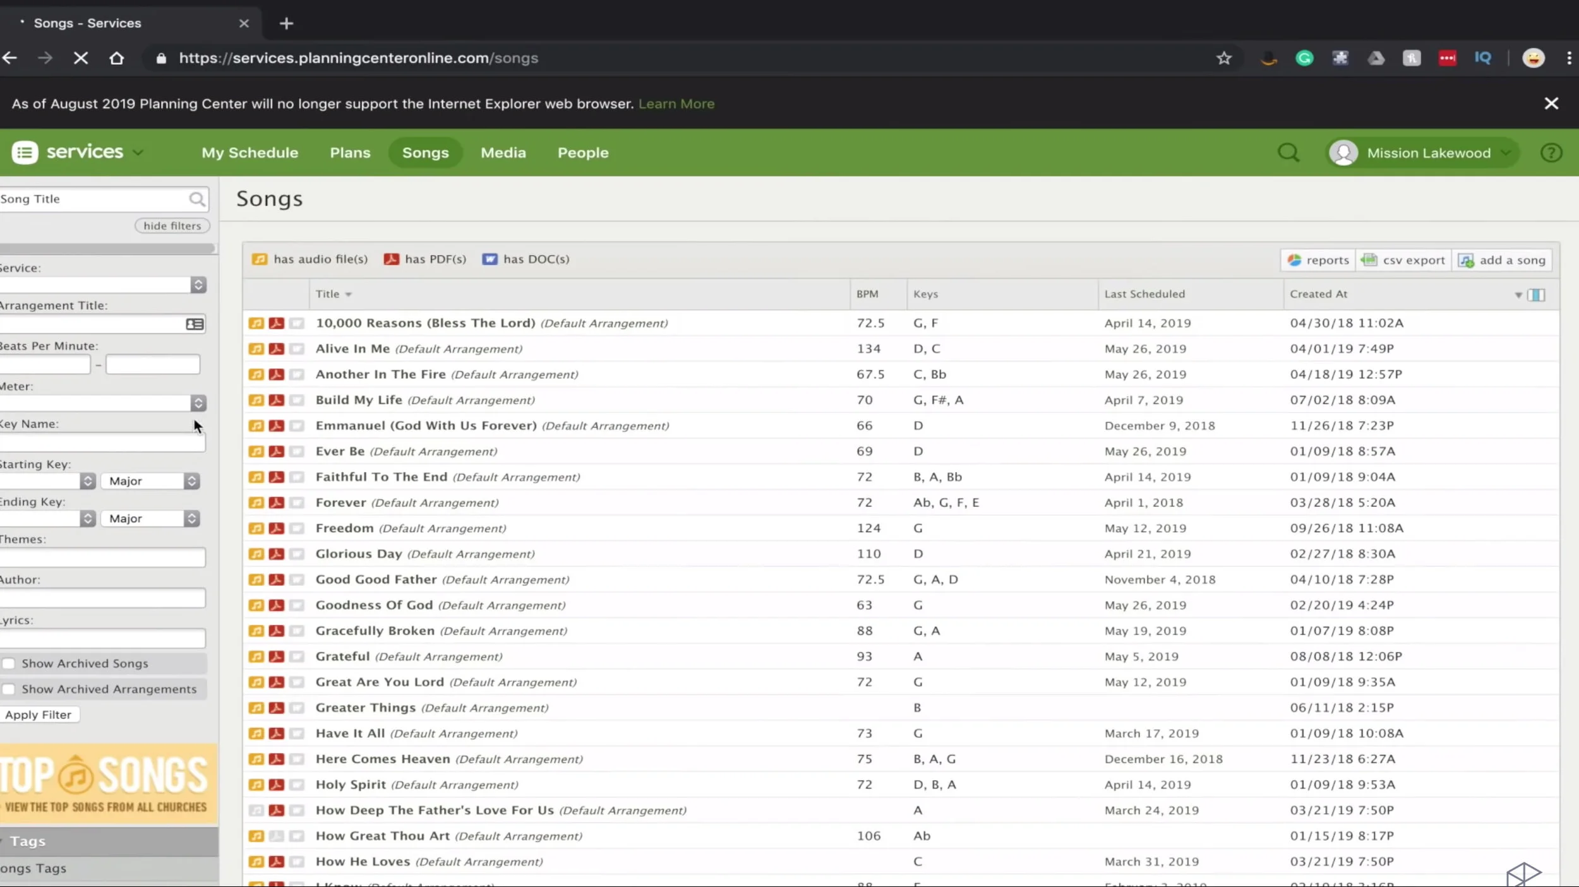The height and width of the screenshot is (887, 1579).
Task: Stop page loading with X button
Action: (81, 58)
